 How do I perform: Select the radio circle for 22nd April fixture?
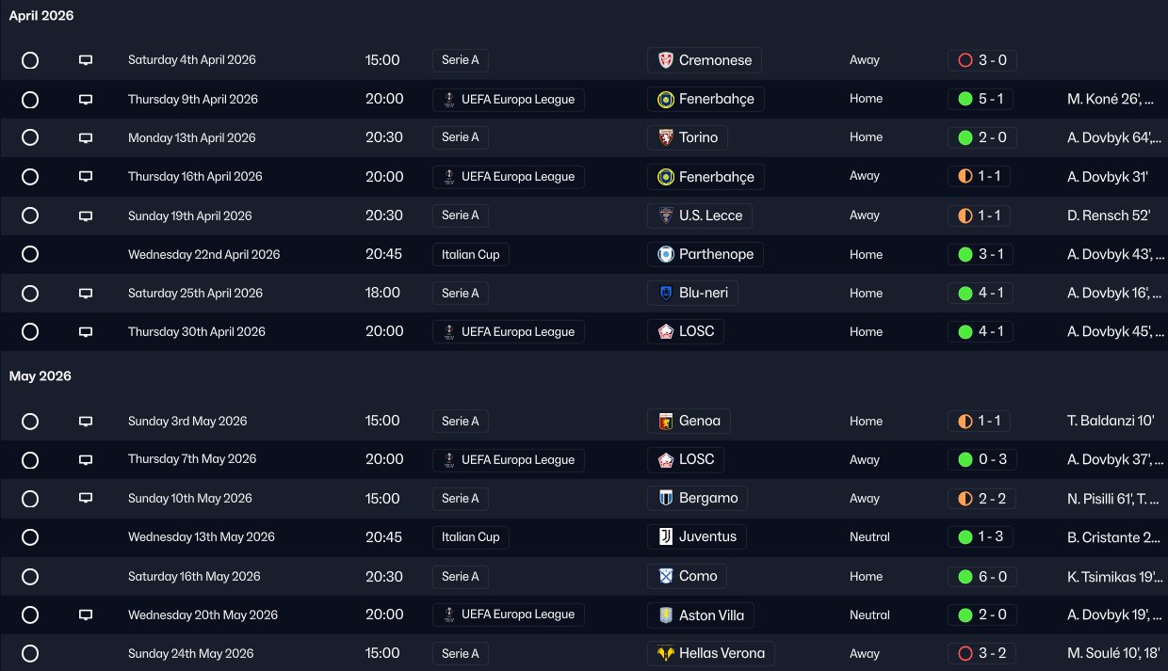tap(30, 254)
